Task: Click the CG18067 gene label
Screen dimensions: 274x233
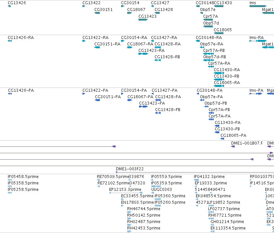Action: coord(136,10)
